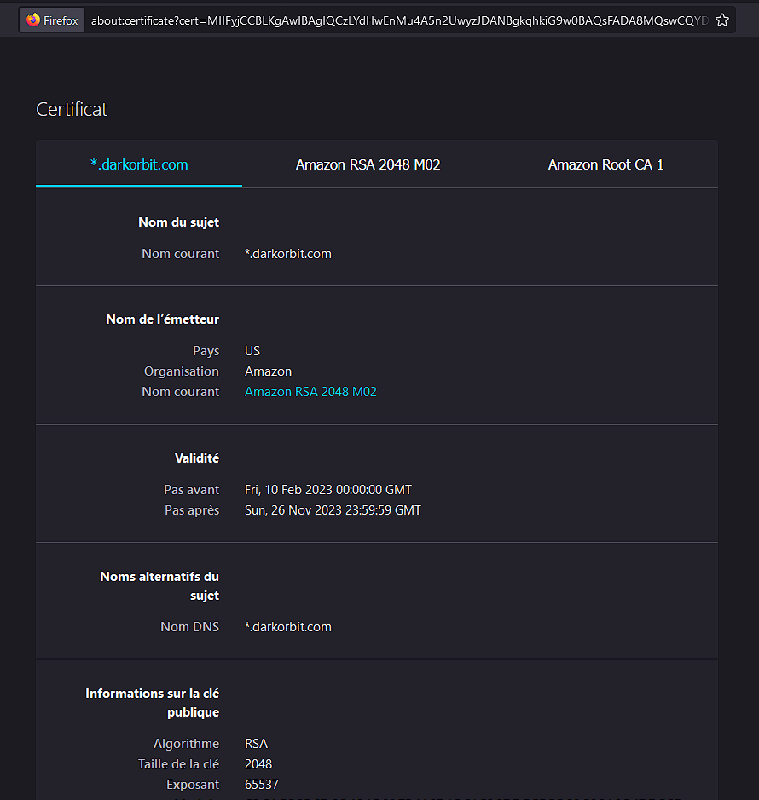Click the Pas avant label
This screenshot has height=800, width=759.
192,489
